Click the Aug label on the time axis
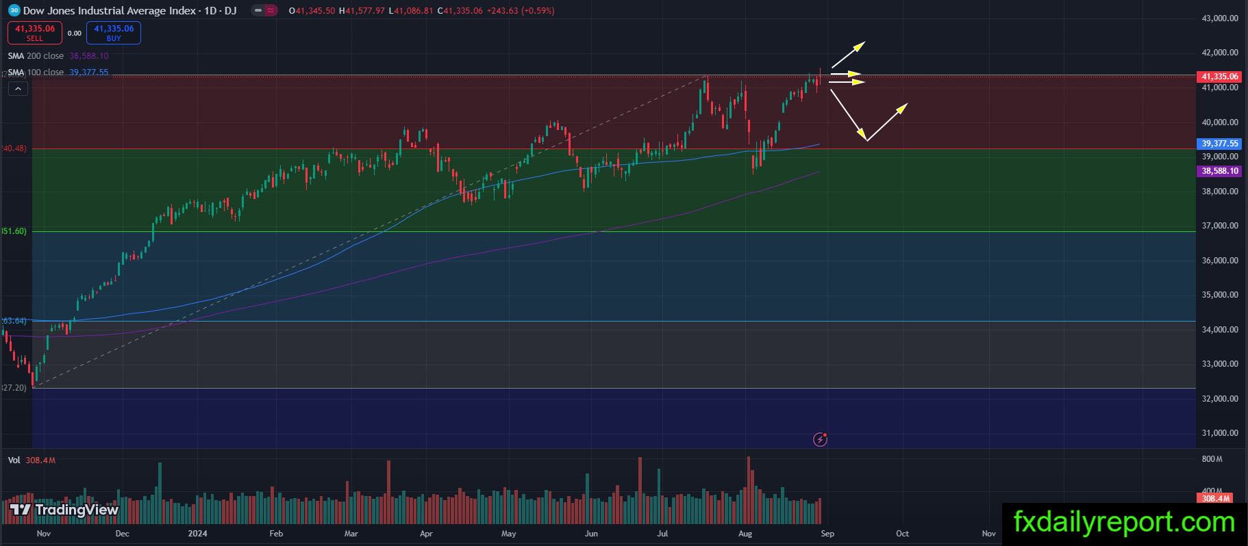This screenshot has height=546, width=1248. coord(745,534)
